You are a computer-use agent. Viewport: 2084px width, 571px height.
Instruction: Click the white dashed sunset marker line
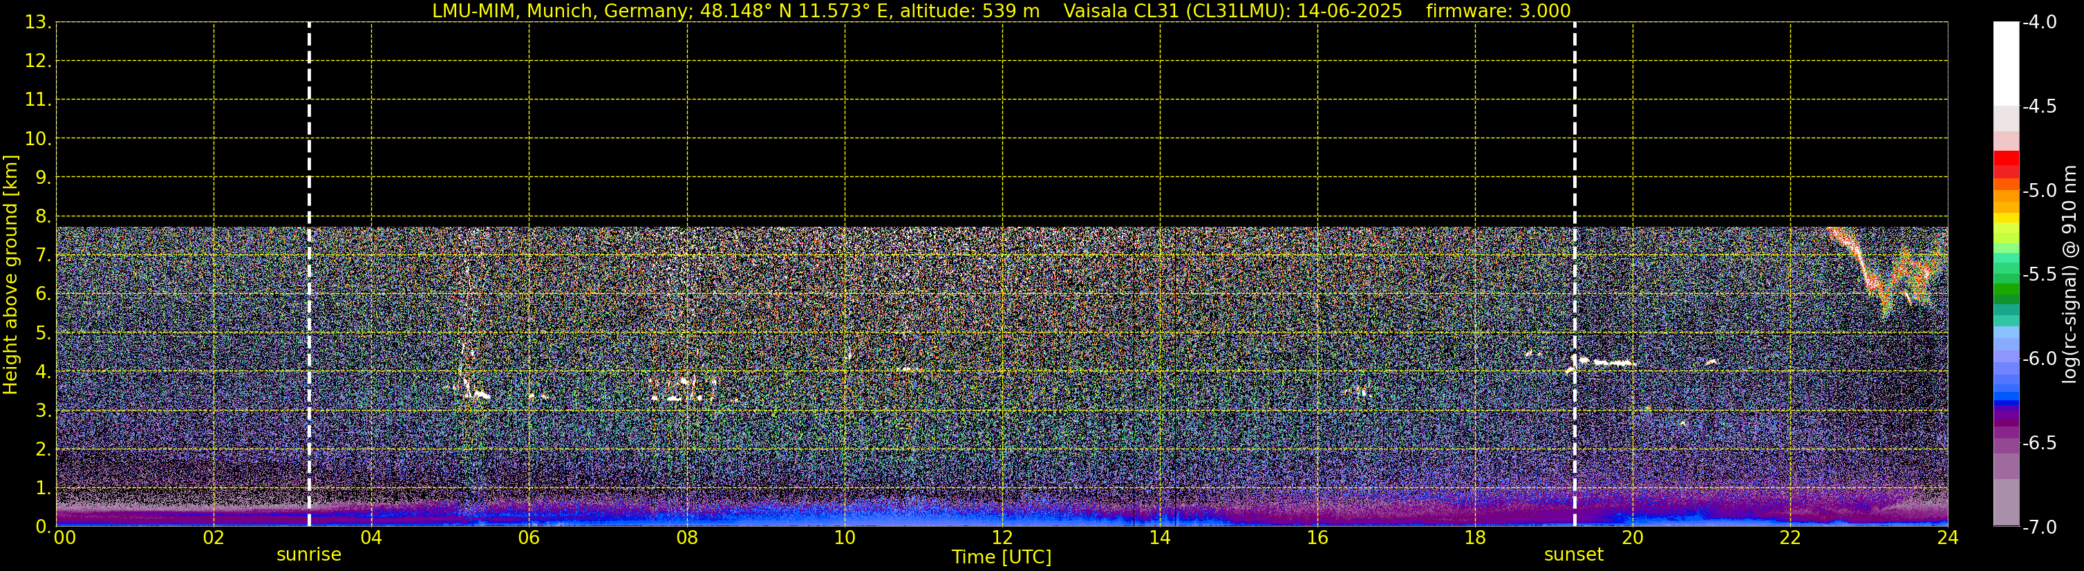pyautogui.click(x=1575, y=275)
